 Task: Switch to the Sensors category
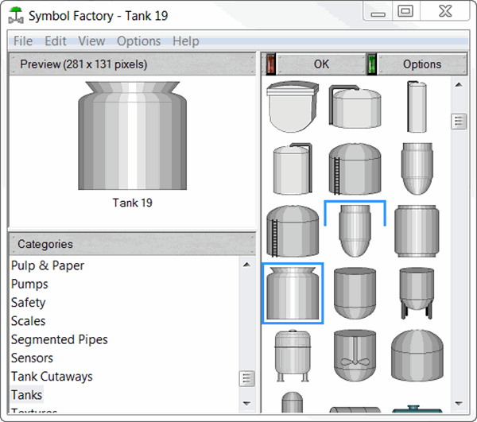pos(32,358)
